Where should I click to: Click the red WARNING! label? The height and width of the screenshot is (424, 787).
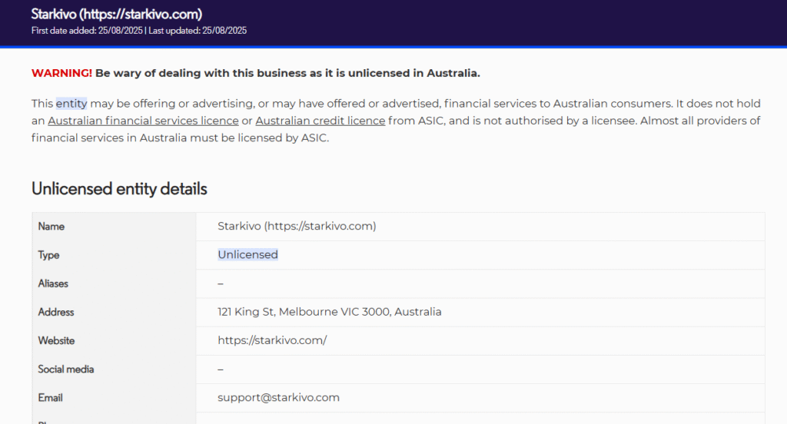[x=61, y=73]
